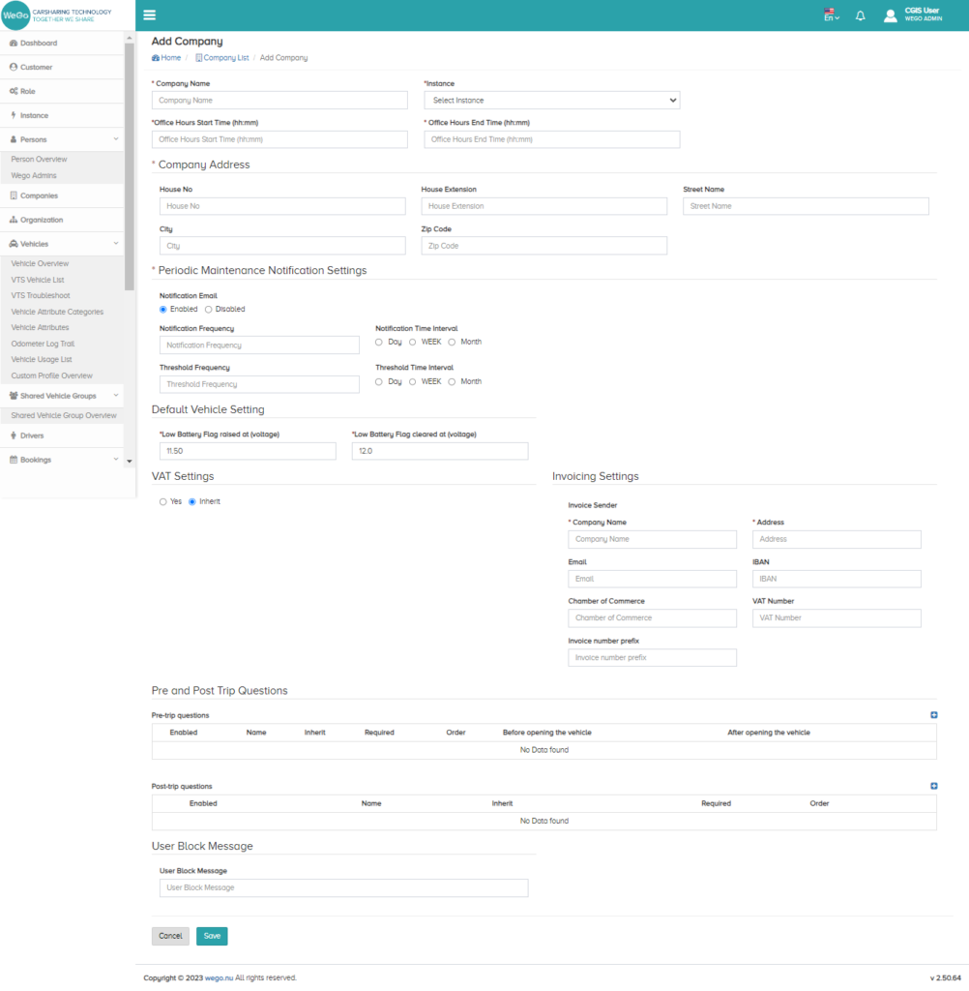The image size is (969, 991).
Task: Open the language flag selector
Action: click(x=831, y=15)
